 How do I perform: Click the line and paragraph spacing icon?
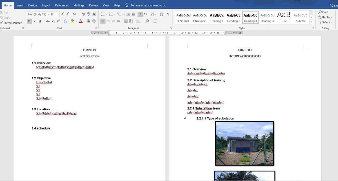pos(139,21)
